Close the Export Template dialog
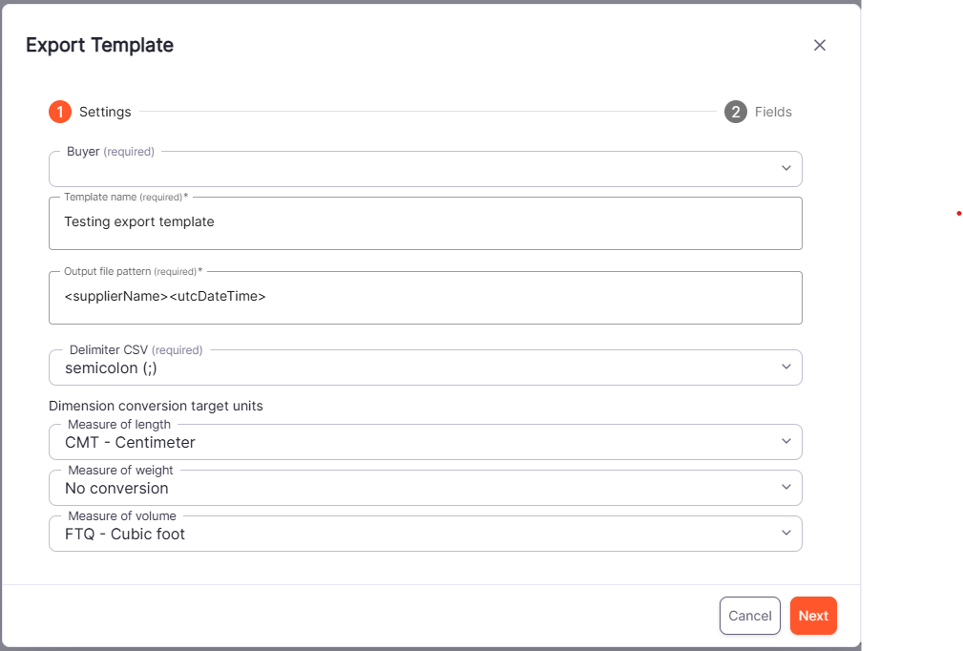This screenshot has height=651, width=963. [819, 45]
